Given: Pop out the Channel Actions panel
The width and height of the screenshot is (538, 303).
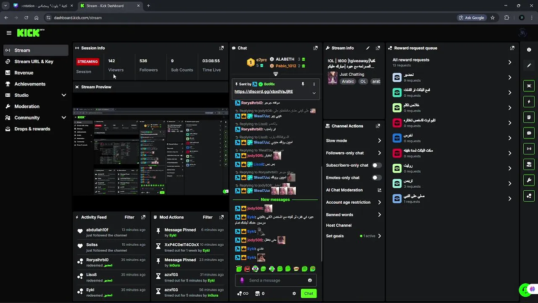Looking at the screenshot, I should click(378, 126).
